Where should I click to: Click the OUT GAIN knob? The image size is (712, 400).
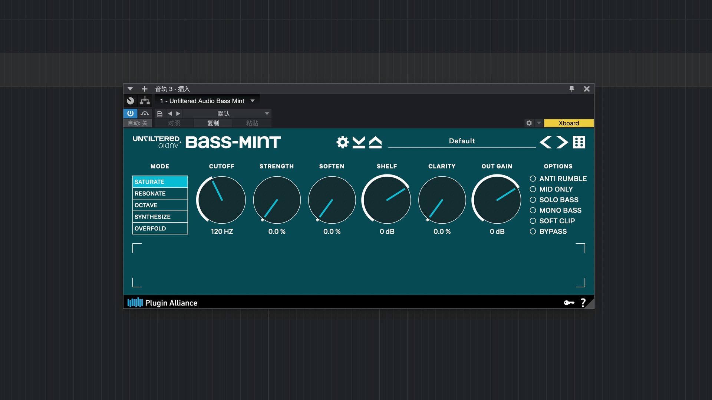497,200
